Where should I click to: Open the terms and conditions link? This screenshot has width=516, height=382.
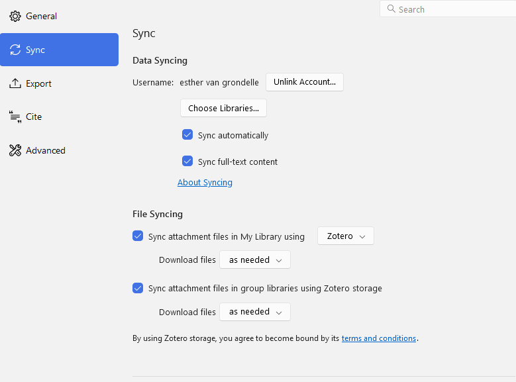click(x=379, y=338)
